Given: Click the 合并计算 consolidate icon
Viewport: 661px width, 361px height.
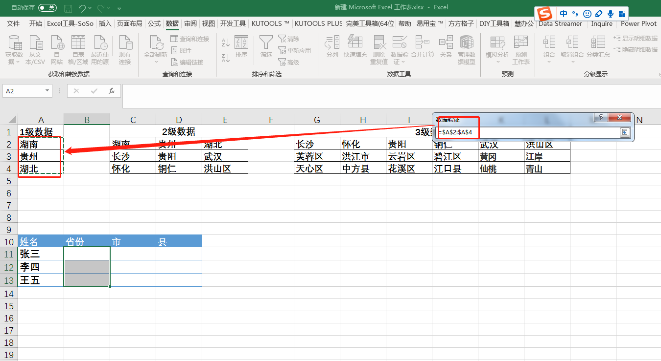Looking at the screenshot, I should 423,47.
